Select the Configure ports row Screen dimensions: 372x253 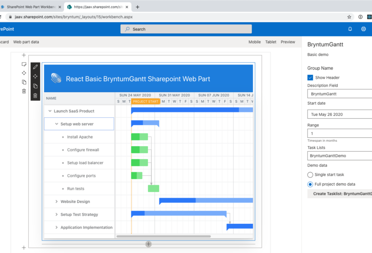coord(79,176)
